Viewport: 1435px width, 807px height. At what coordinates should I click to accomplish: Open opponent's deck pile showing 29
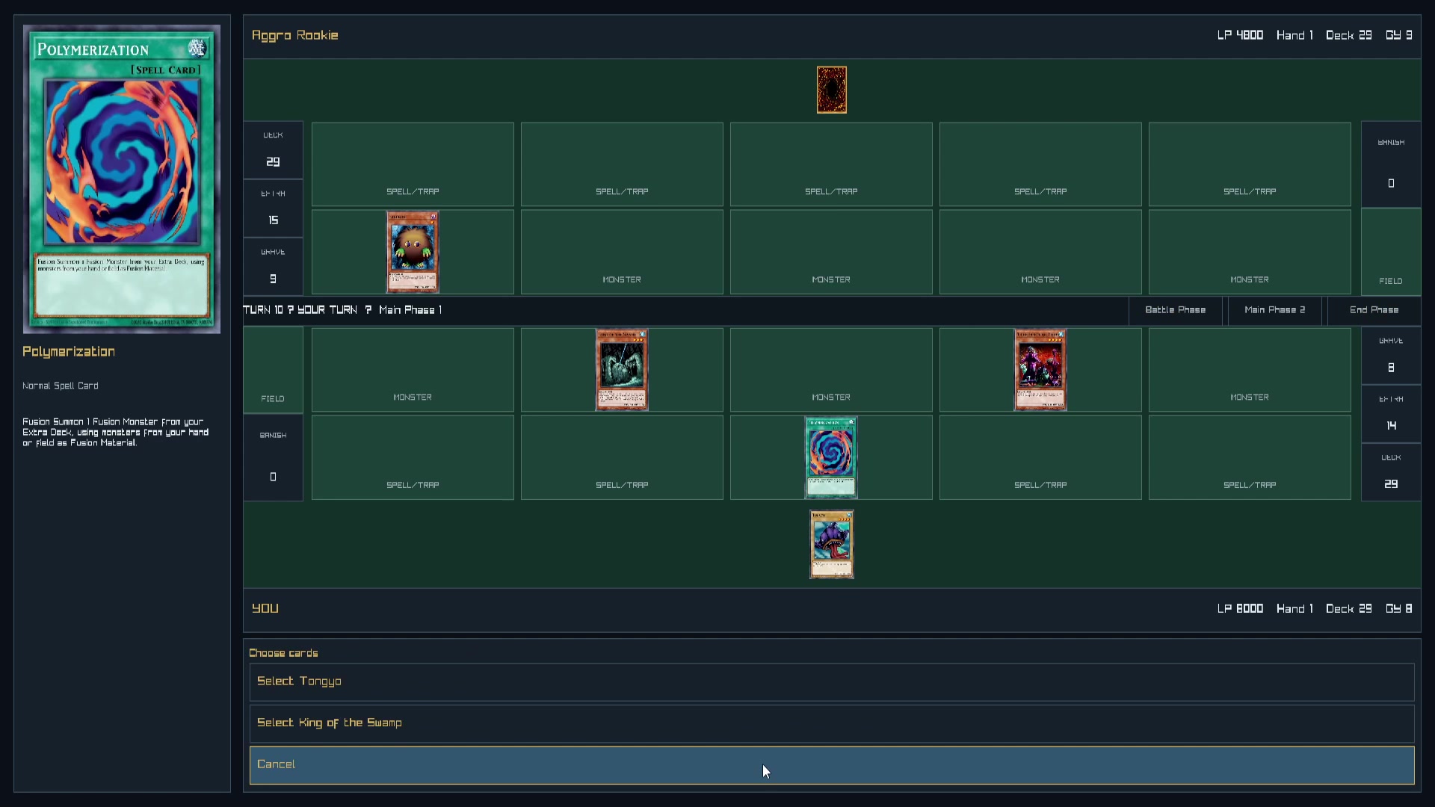273,150
